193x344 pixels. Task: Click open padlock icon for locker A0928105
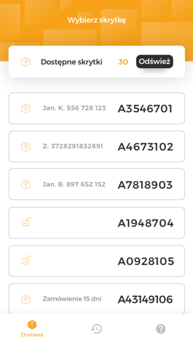(x=26, y=260)
